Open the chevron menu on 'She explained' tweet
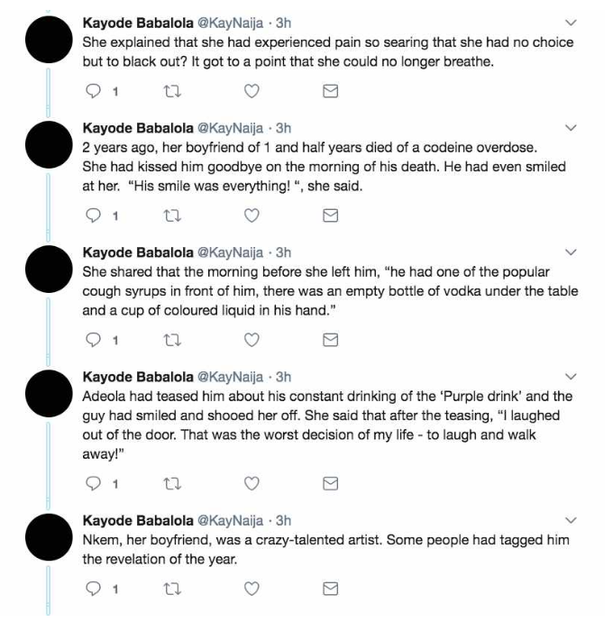The image size is (613, 622). click(571, 23)
